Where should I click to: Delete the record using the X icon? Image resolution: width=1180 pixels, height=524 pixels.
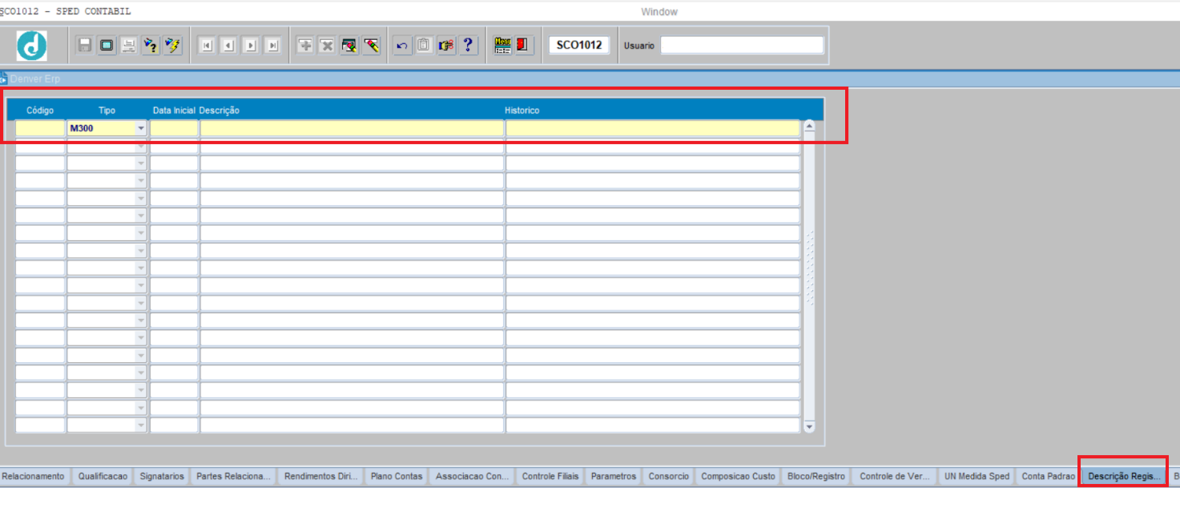327,46
